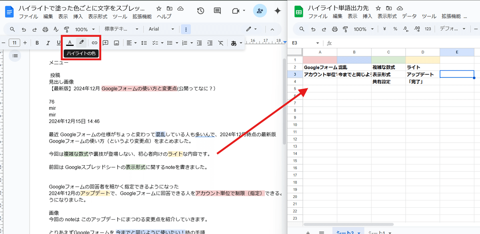Open the ファイル menu in Docs
The width and height of the screenshot is (480, 234).
[28, 16]
